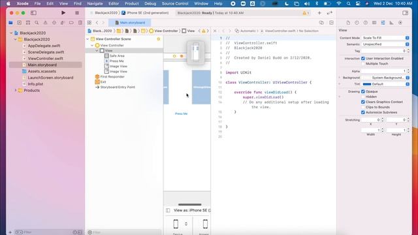
Task: Enable Clips to Bounds checkbox
Action: point(363,107)
